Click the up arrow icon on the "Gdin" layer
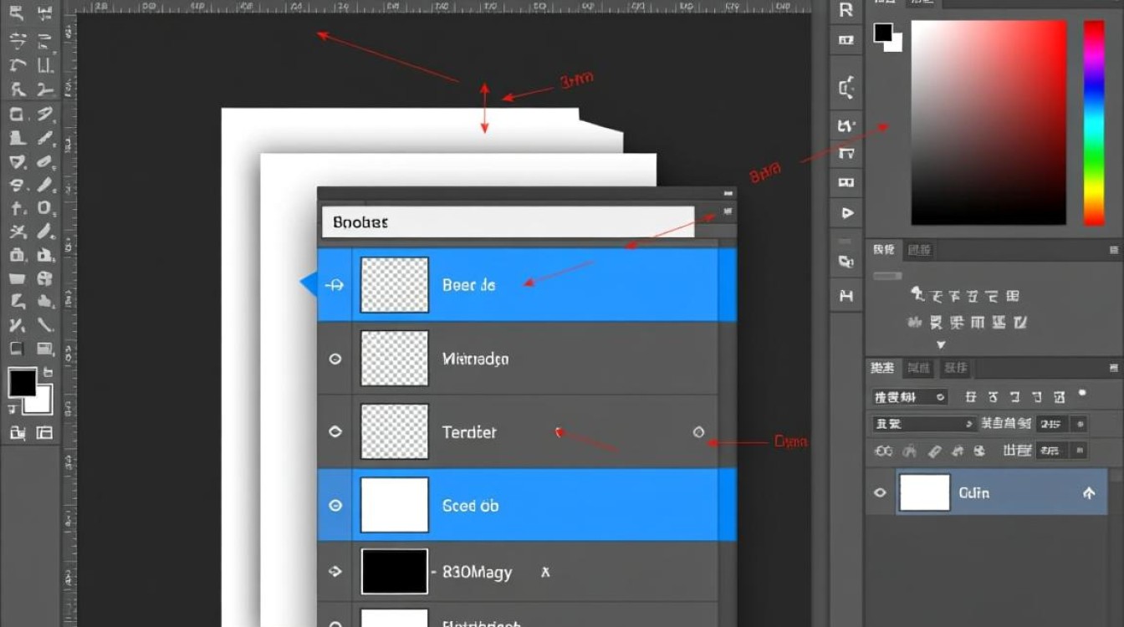The height and width of the screenshot is (627, 1124). (x=1089, y=493)
